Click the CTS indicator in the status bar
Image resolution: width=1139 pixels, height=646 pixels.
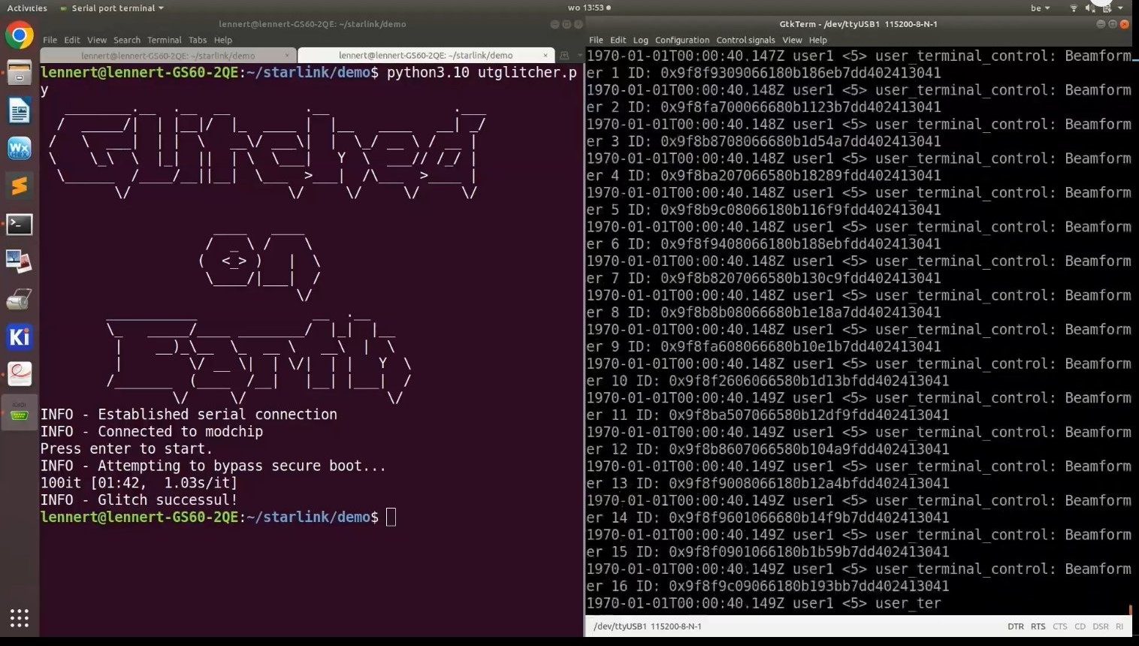coord(1060,626)
